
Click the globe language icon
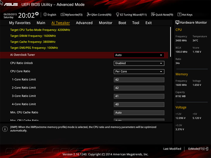pyautogui.click(x=45, y=14)
